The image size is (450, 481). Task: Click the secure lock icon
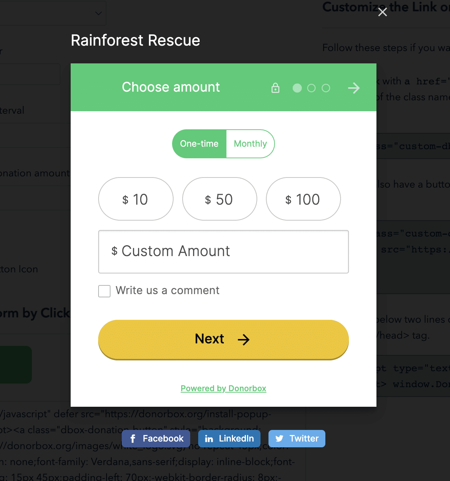pyautogui.click(x=275, y=88)
